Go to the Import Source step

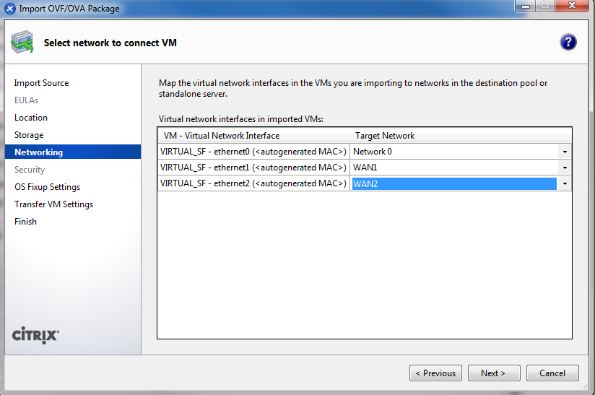pos(41,83)
